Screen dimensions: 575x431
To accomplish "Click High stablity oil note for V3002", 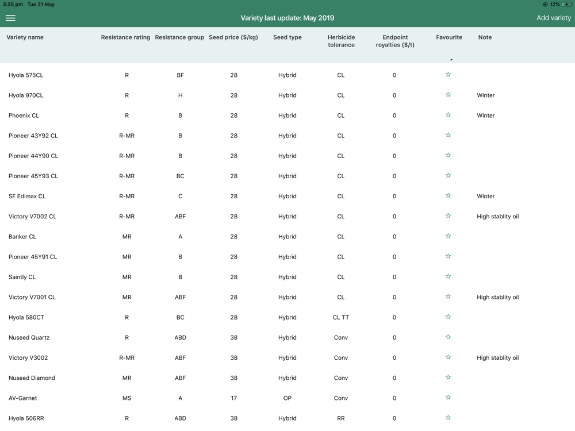I will 497,357.
